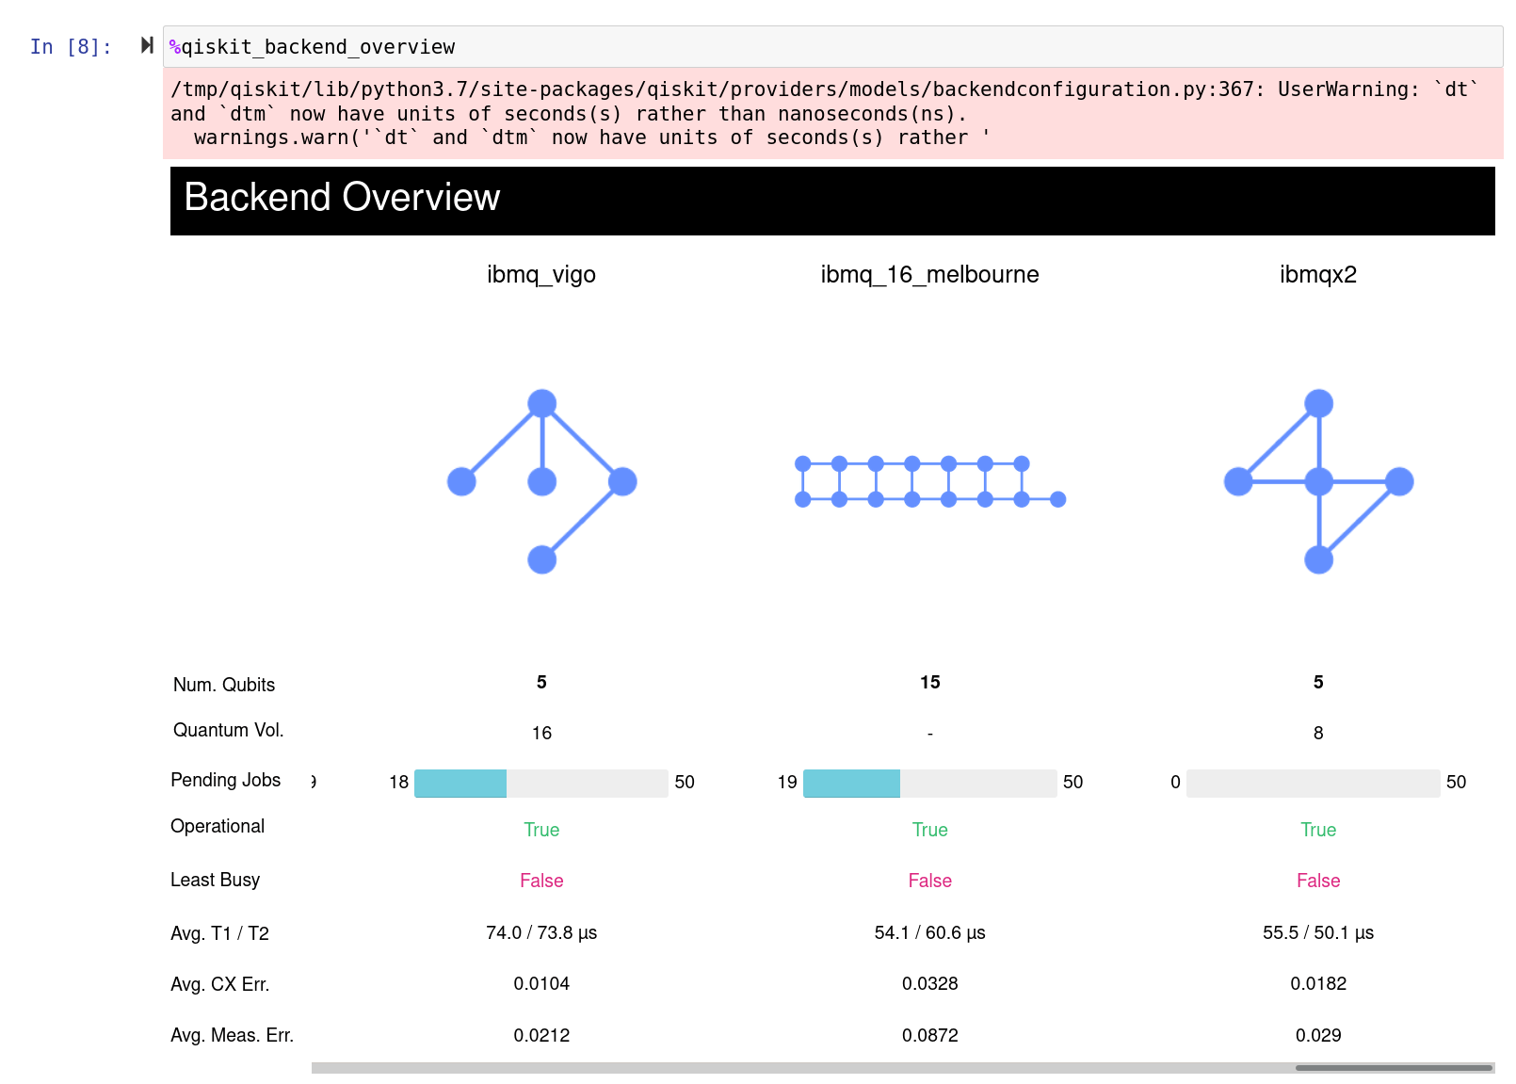The height and width of the screenshot is (1084, 1516).
Task: Select the bottom qubit in the ibmq_vigo graph
Action: point(542,559)
